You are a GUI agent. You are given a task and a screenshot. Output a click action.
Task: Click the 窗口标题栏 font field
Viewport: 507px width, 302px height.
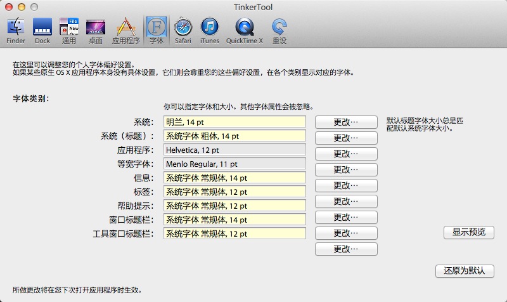tap(234, 220)
